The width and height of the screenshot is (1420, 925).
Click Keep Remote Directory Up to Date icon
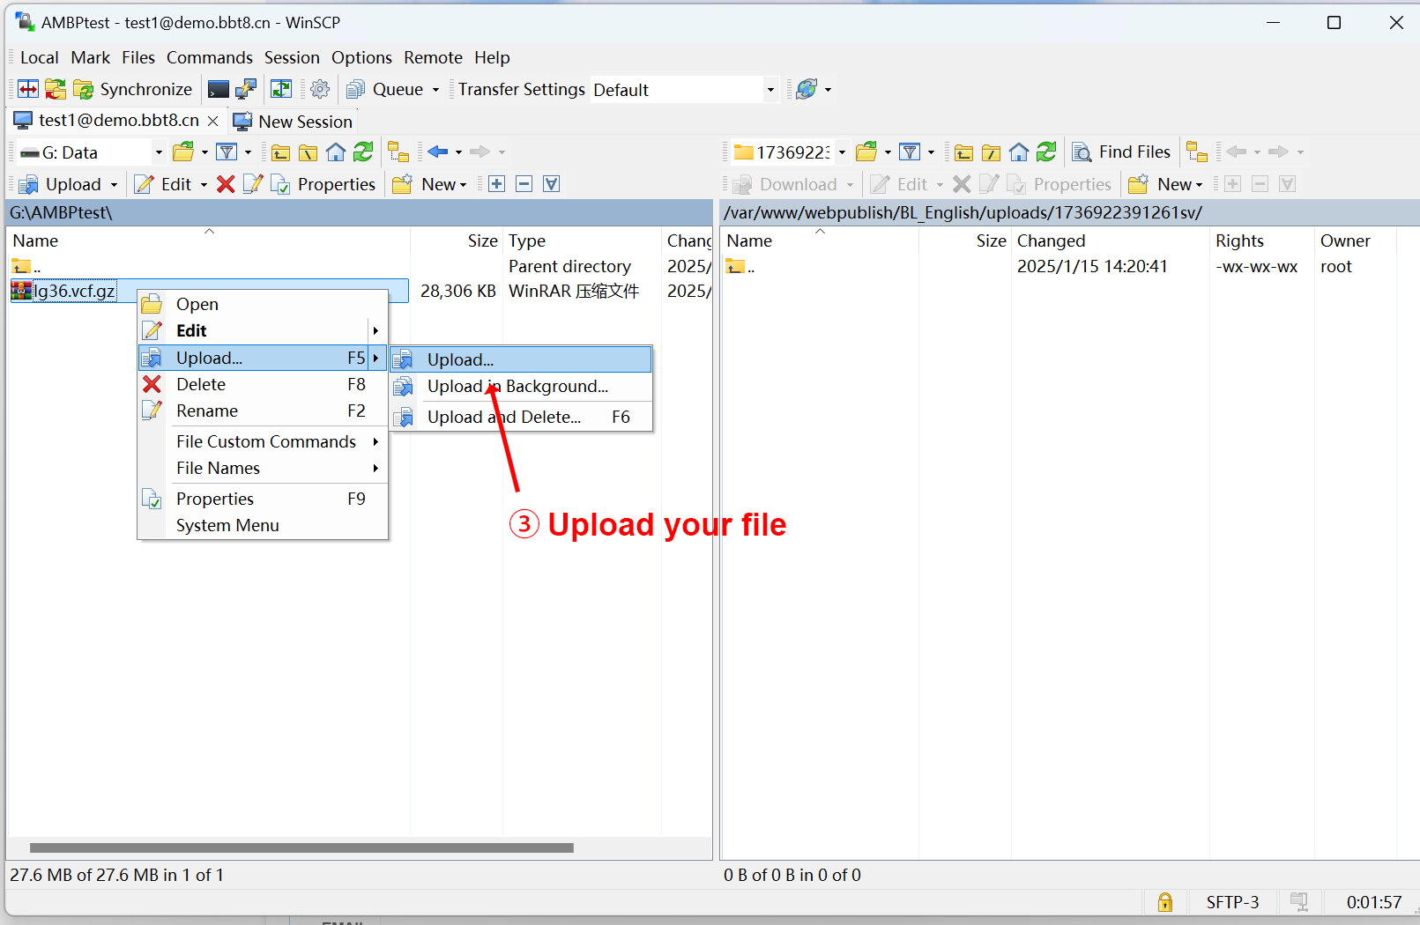click(281, 89)
